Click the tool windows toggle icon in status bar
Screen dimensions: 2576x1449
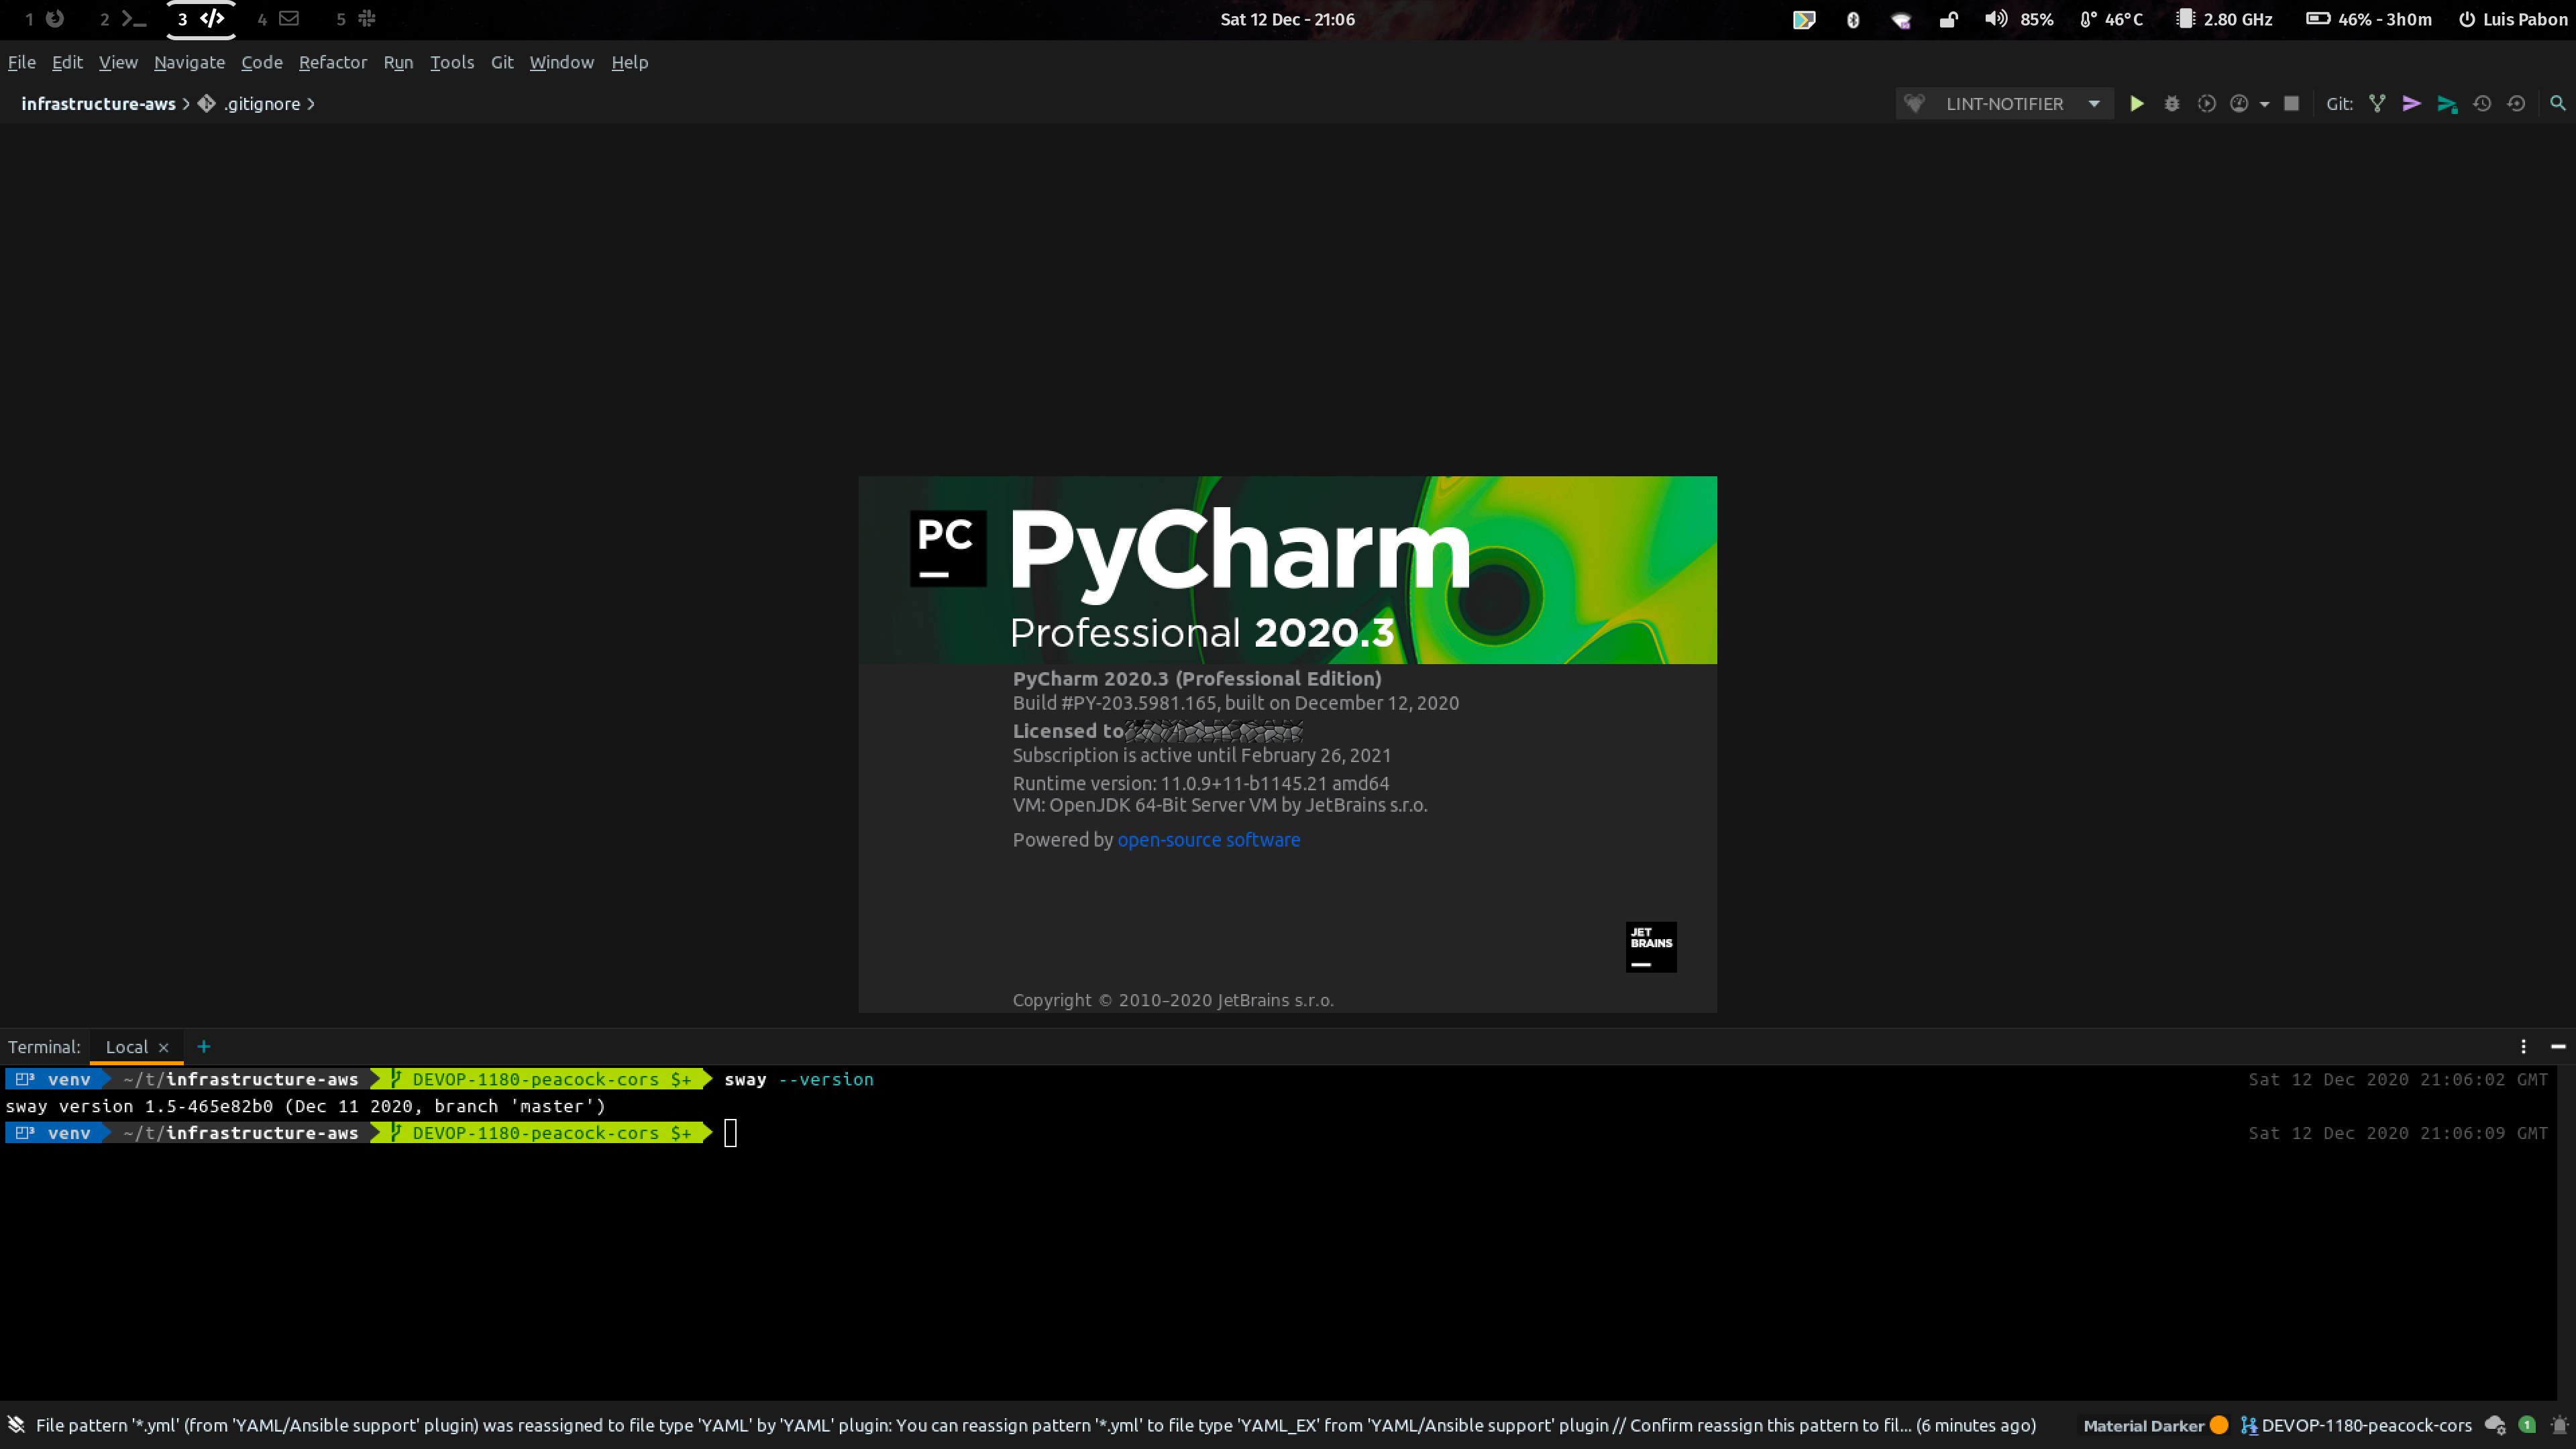tap(16, 1425)
